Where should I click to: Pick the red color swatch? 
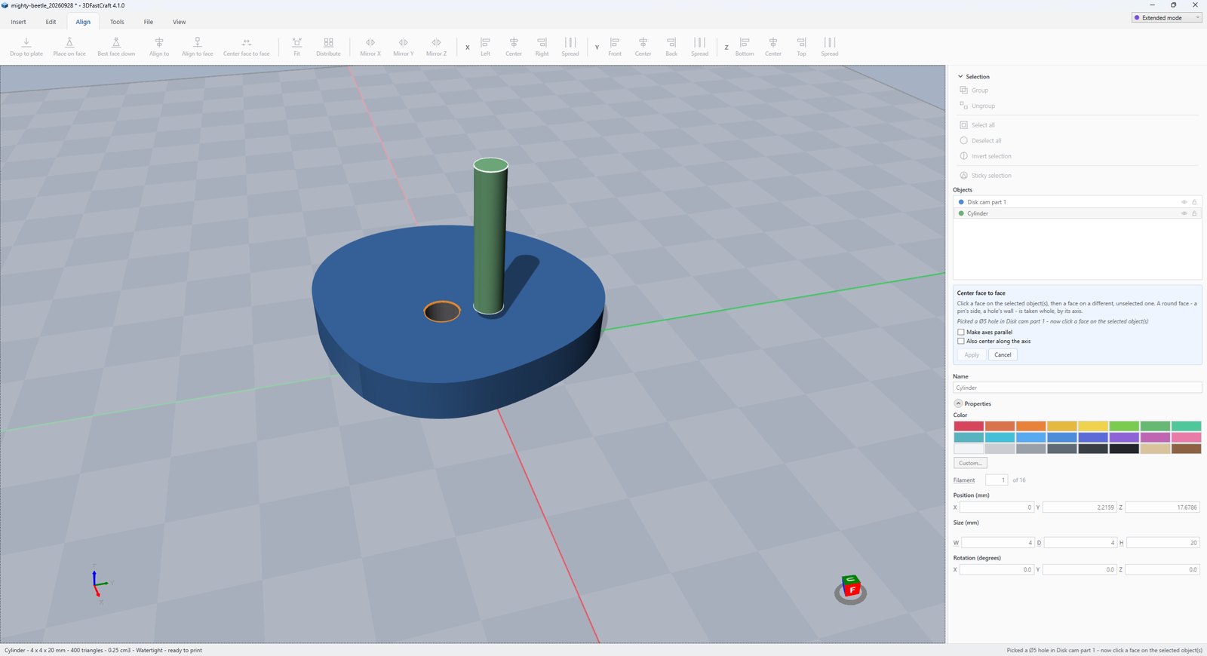969,426
